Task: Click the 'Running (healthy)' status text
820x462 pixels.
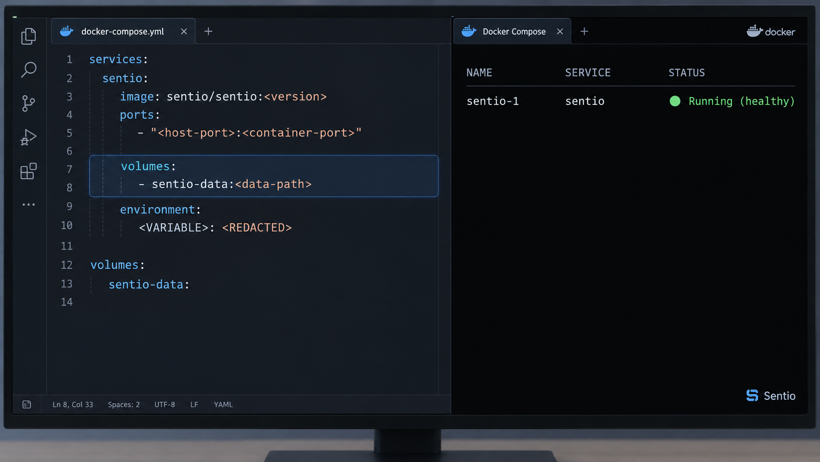Action: [742, 101]
